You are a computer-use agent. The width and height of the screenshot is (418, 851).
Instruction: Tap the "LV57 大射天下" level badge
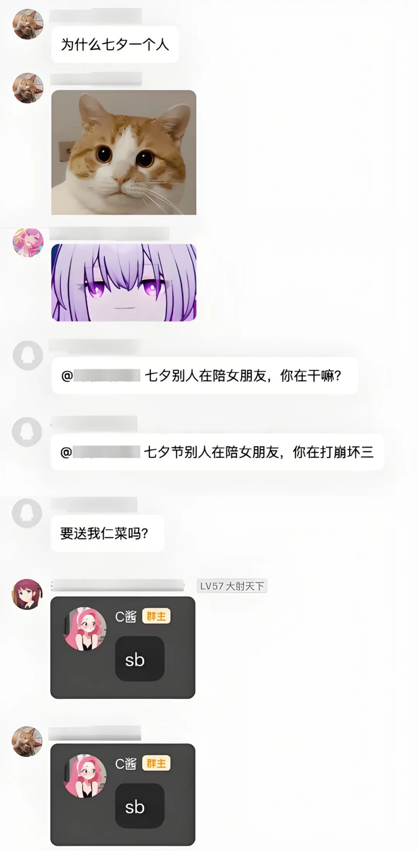coord(232,586)
